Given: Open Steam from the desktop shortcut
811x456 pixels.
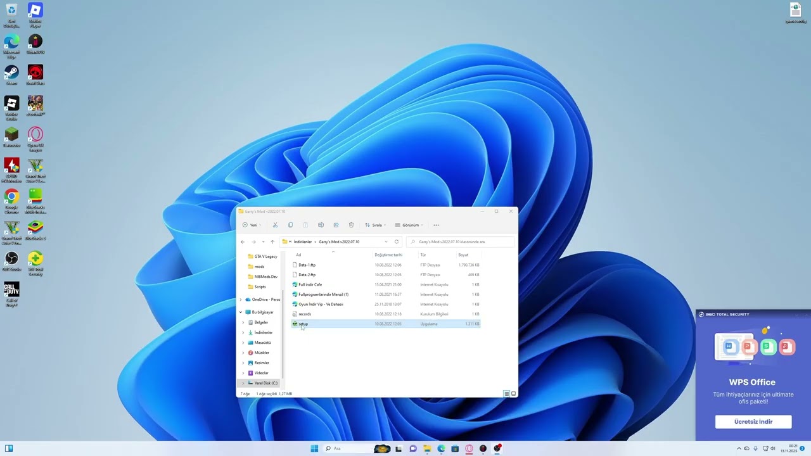Looking at the screenshot, I should tap(11, 75).
